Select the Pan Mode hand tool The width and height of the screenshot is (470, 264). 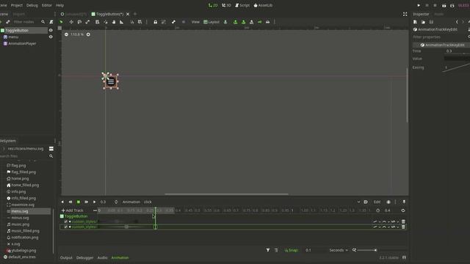pyautogui.click(x=114, y=22)
